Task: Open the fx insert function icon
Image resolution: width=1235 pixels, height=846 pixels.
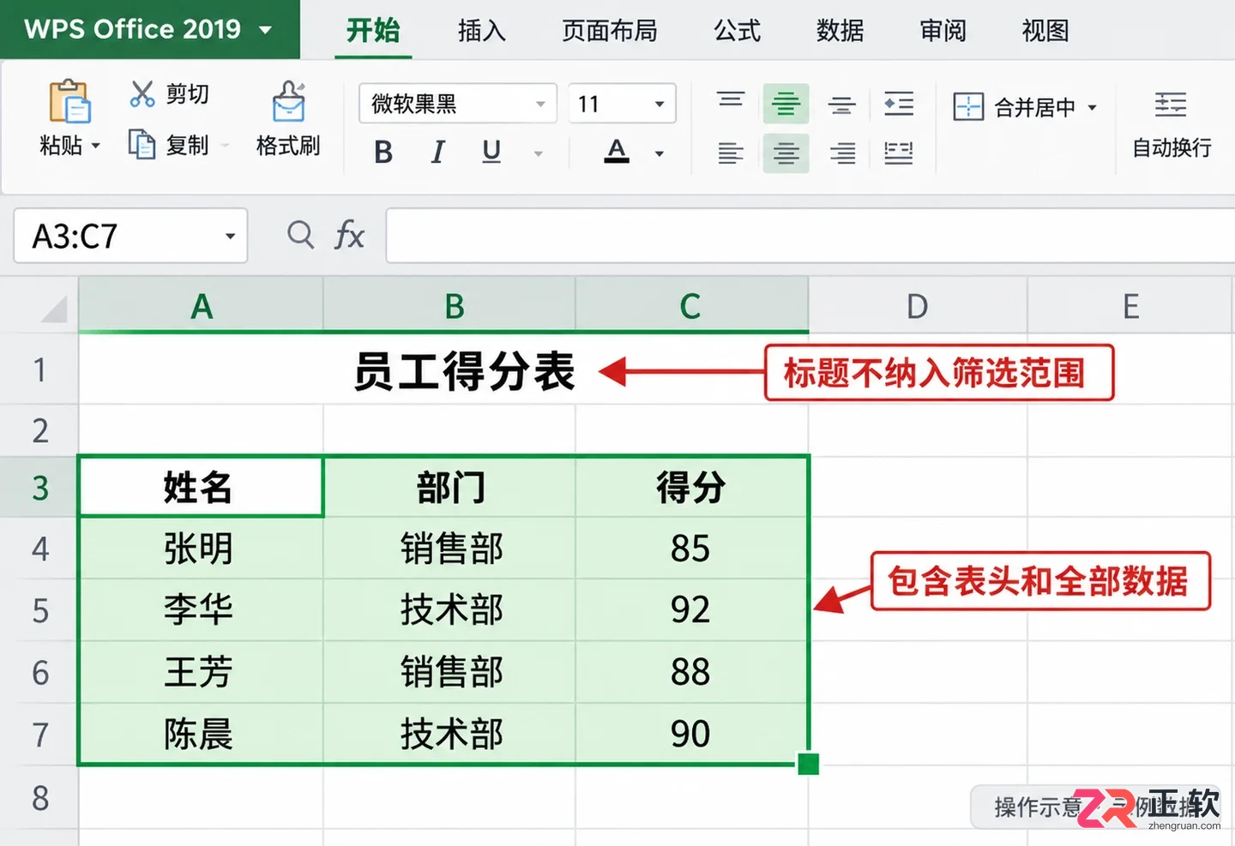Action: (349, 235)
